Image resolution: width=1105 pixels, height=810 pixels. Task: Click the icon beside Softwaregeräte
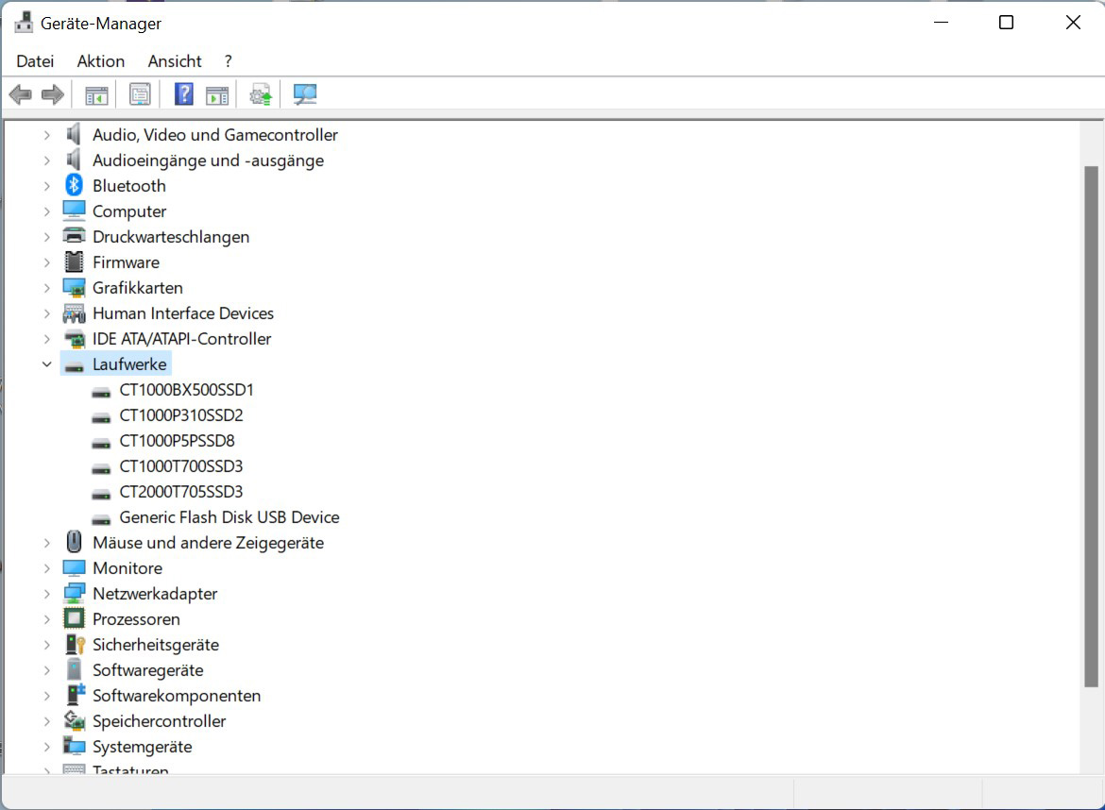tap(74, 669)
